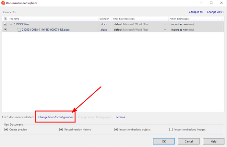Image resolution: width=227 pixels, height=147 pixels.
Task: Click 'Import as new (rus)' in the DOCX files group row
Action: coord(182,24)
